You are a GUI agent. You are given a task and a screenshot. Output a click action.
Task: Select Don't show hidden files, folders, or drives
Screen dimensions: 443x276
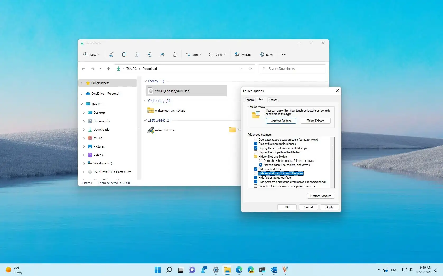[x=260, y=160]
